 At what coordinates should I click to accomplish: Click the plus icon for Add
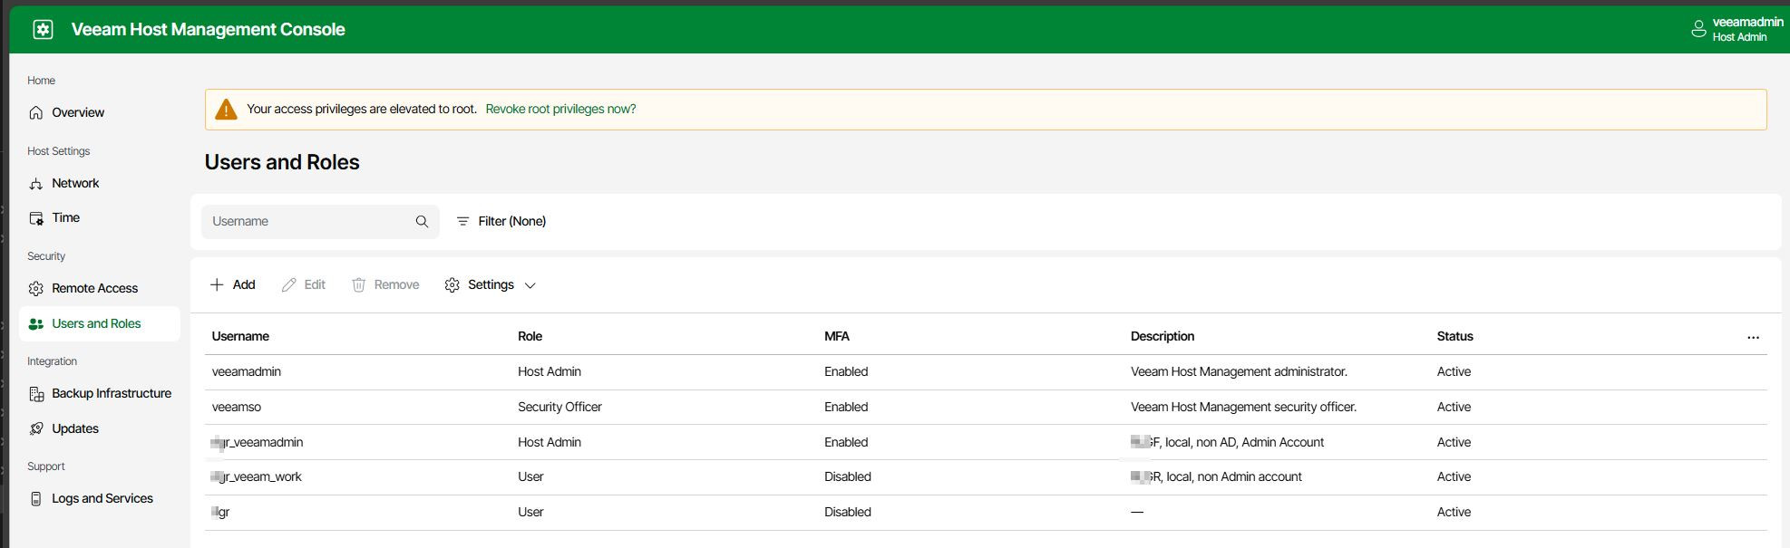tap(217, 284)
